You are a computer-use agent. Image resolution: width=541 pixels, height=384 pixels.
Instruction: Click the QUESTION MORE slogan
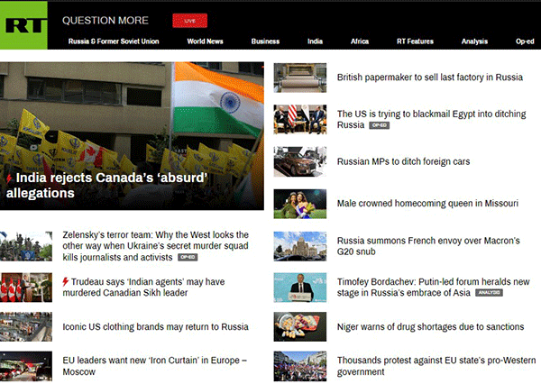(x=105, y=21)
